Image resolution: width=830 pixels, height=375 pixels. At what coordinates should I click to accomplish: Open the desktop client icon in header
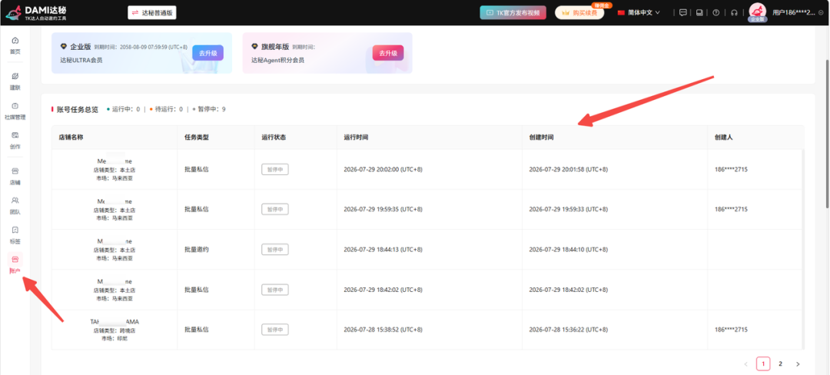[699, 13]
